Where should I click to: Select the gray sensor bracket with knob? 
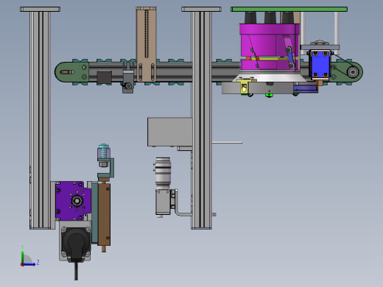(128, 81)
